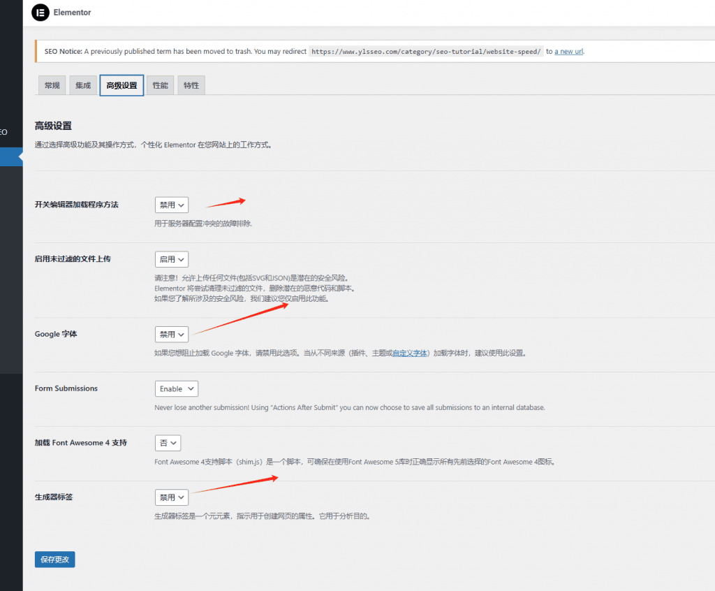Image resolution: width=715 pixels, height=591 pixels.
Task: Click the 生成器标签 label
Action: tap(54, 497)
